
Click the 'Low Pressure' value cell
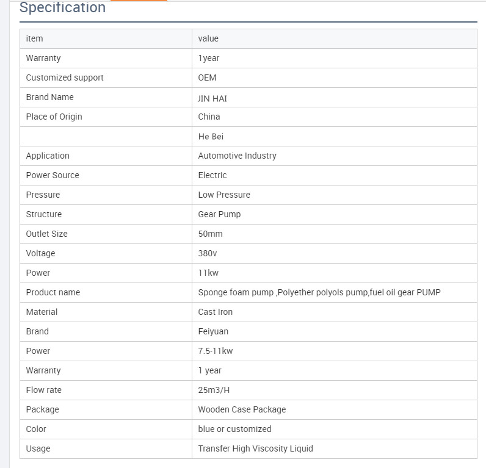(x=335, y=195)
